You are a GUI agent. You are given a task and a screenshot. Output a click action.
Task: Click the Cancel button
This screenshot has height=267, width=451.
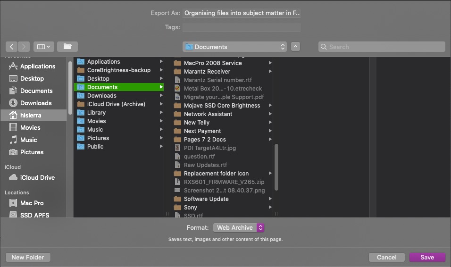pyautogui.click(x=386, y=257)
